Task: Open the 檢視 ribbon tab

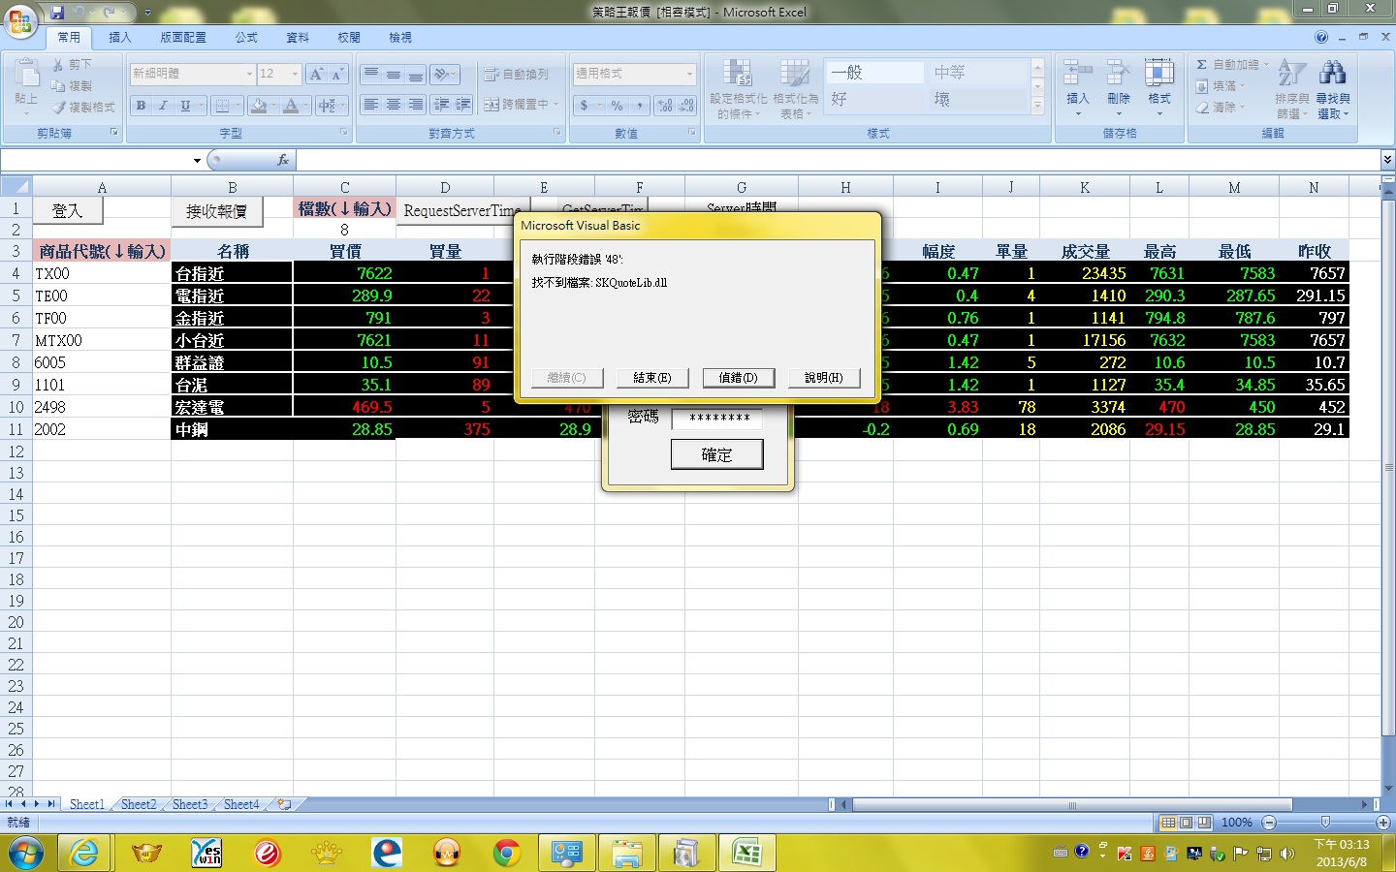Action: [x=400, y=38]
